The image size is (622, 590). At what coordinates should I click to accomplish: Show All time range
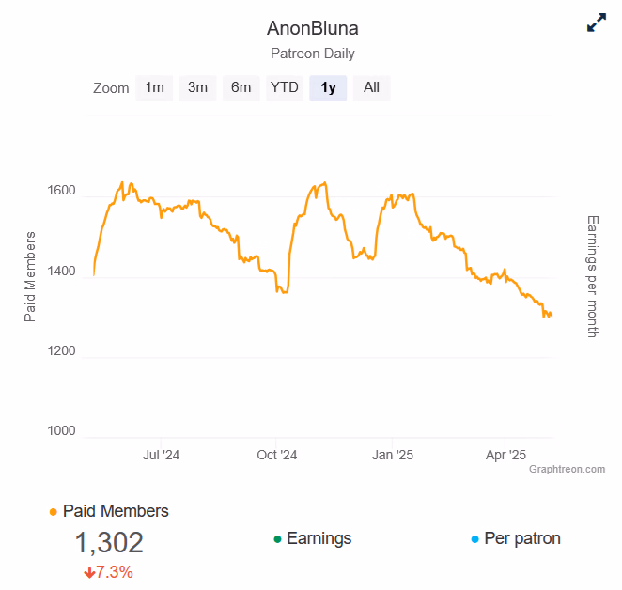tap(371, 87)
